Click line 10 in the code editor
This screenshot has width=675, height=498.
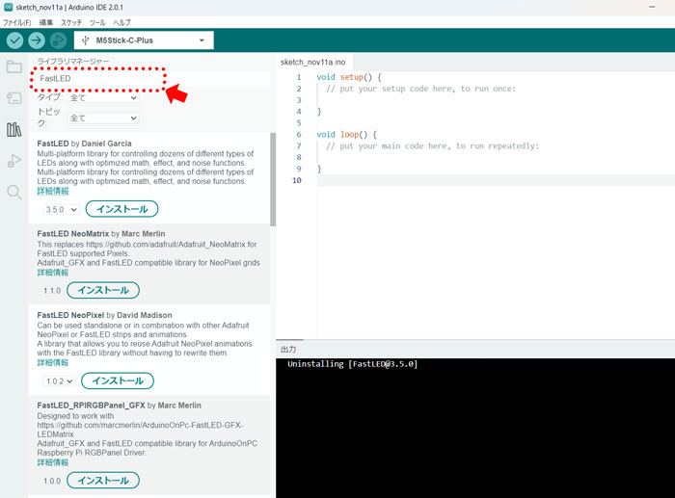[495, 180]
